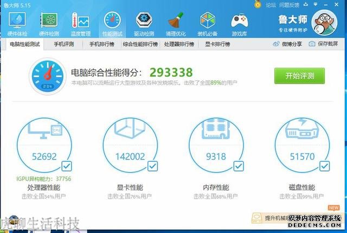Click the overall score 293338
The image size is (347, 233).
171,72
